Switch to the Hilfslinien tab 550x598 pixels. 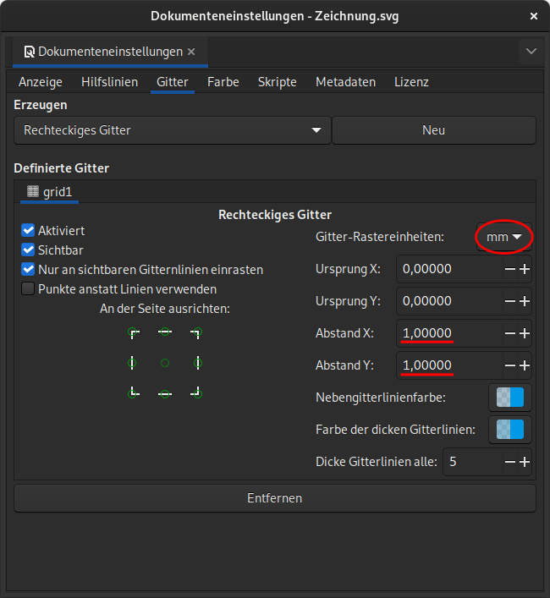point(109,82)
